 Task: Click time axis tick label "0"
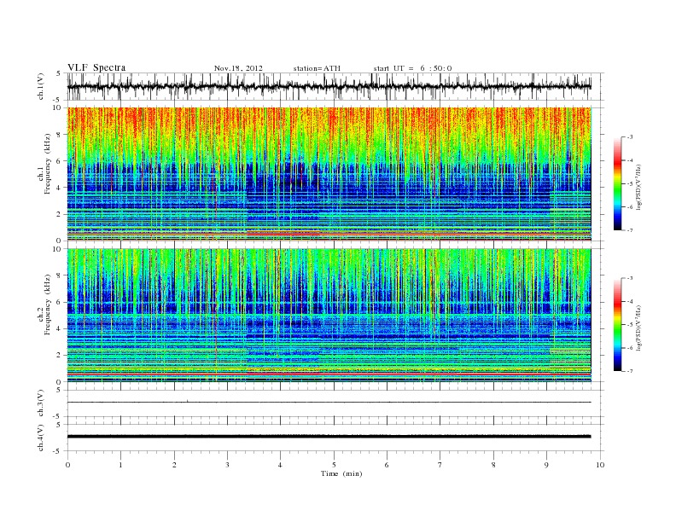click(x=67, y=465)
